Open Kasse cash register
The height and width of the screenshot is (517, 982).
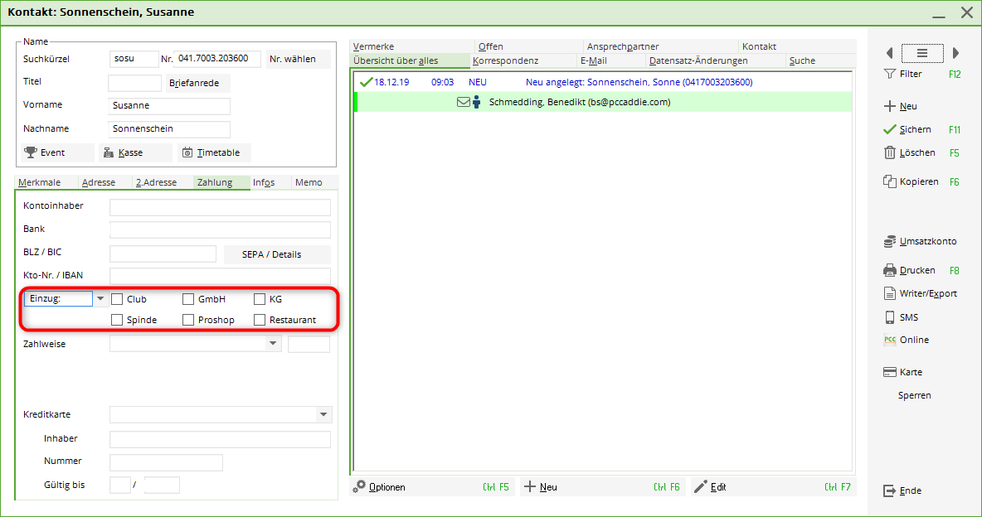[109, 152]
